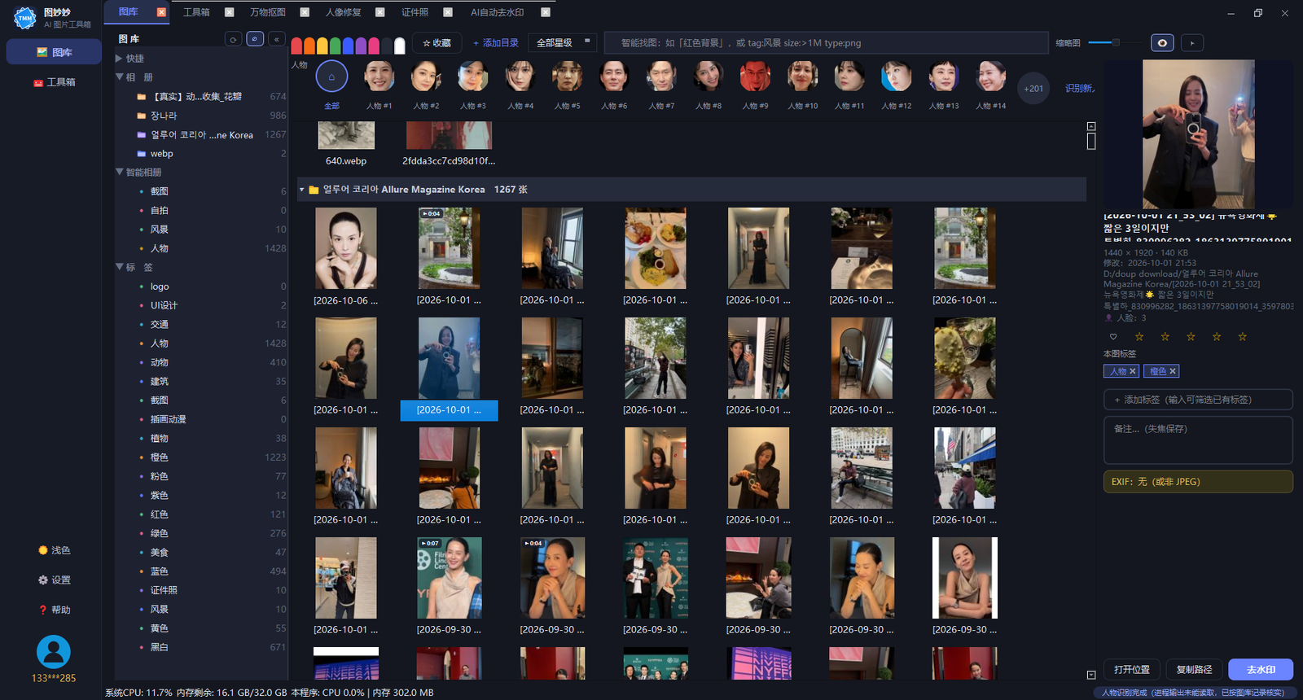Open the 全部星级 rating dropdown

pyautogui.click(x=563, y=43)
